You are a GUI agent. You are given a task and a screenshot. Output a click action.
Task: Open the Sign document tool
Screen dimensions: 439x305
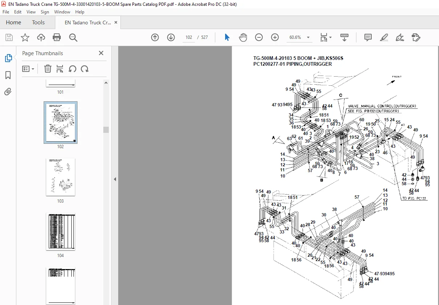coord(400,37)
